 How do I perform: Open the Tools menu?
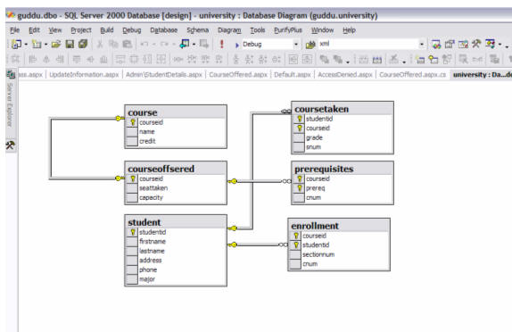(x=257, y=30)
